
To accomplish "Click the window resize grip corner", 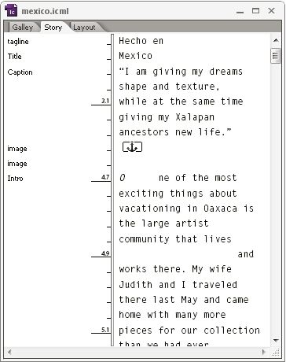I will (x=276, y=353).
